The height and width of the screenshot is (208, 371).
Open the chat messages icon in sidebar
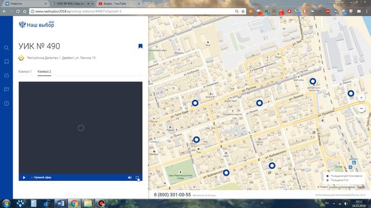click(x=6, y=89)
